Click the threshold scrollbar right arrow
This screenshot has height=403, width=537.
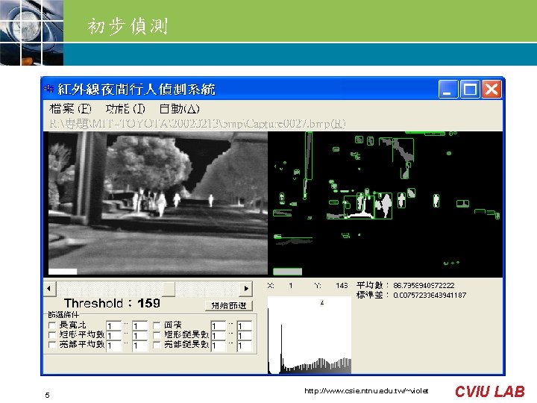[247, 289]
